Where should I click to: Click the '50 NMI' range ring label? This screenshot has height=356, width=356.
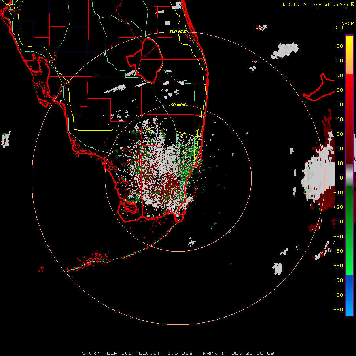[x=178, y=105]
